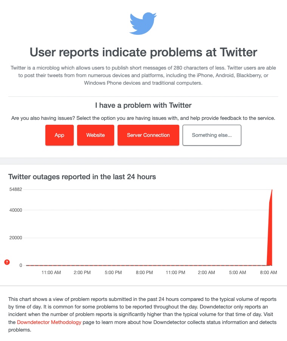Select the Website issue button
The width and height of the screenshot is (287, 341).
click(x=95, y=135)
